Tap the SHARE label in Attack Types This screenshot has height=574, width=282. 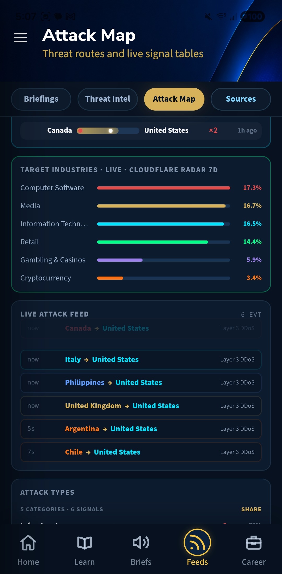[x=251, y=509]
